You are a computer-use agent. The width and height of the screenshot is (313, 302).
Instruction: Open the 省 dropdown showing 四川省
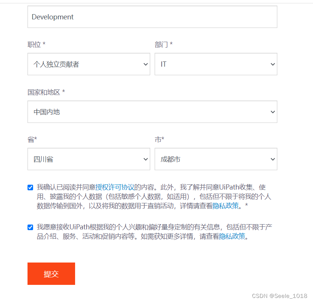click(88, 159)
